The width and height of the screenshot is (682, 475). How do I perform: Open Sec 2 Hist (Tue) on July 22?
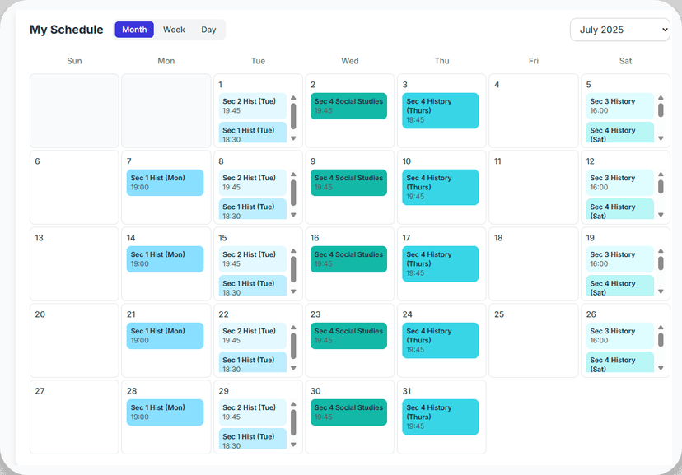pyautogui.click(x=253, y=336)
